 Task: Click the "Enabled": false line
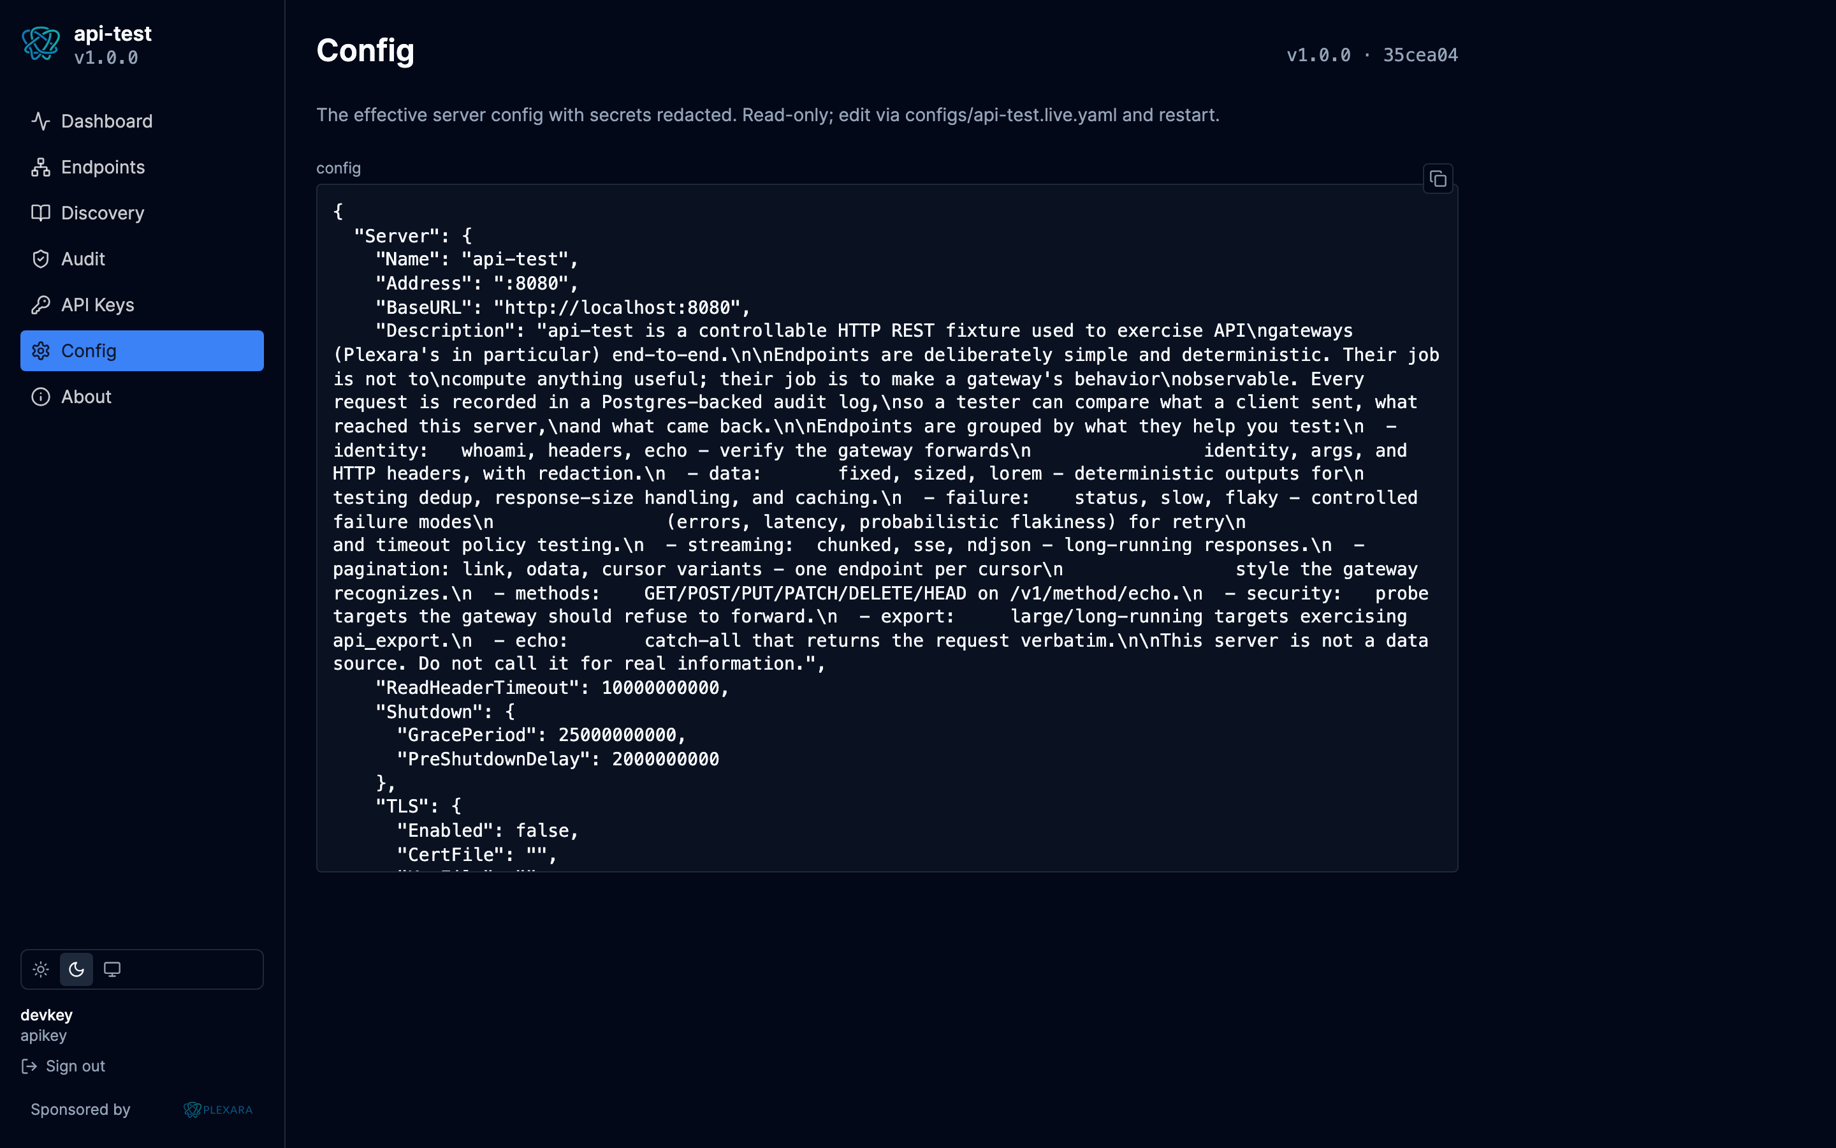click(x=488, y=830)
